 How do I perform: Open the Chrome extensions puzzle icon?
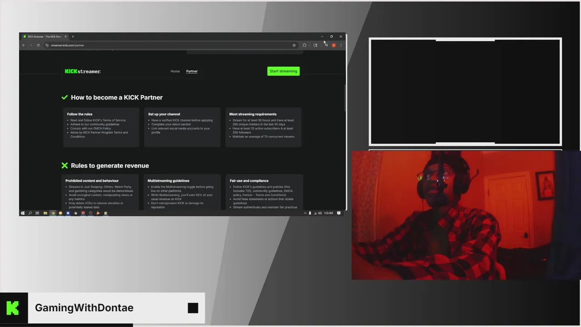click(x=305, y=45)
